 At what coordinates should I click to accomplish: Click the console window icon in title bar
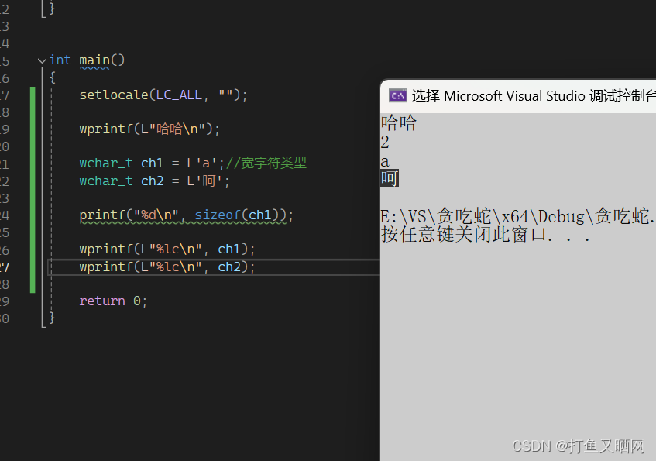(x=397, y=96)
